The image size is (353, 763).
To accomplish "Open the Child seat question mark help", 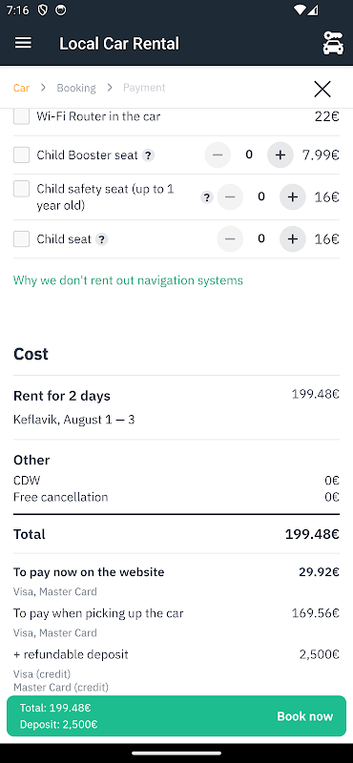I will 101,239.
